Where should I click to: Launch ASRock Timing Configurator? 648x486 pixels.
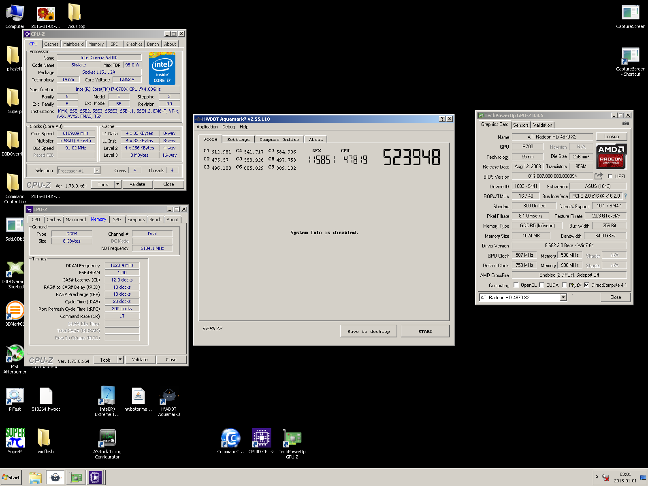(107, 444)
